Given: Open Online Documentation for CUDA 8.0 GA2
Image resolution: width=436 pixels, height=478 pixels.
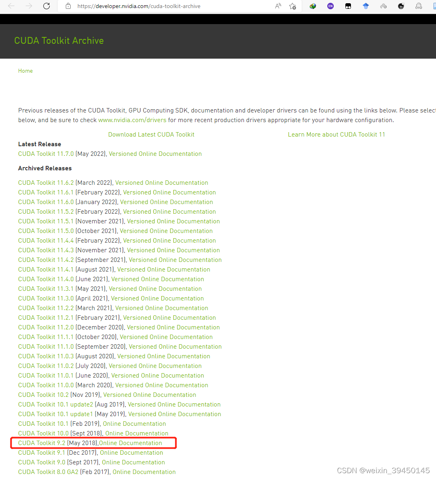Looking at the screenshot, I should click(144, 472).
